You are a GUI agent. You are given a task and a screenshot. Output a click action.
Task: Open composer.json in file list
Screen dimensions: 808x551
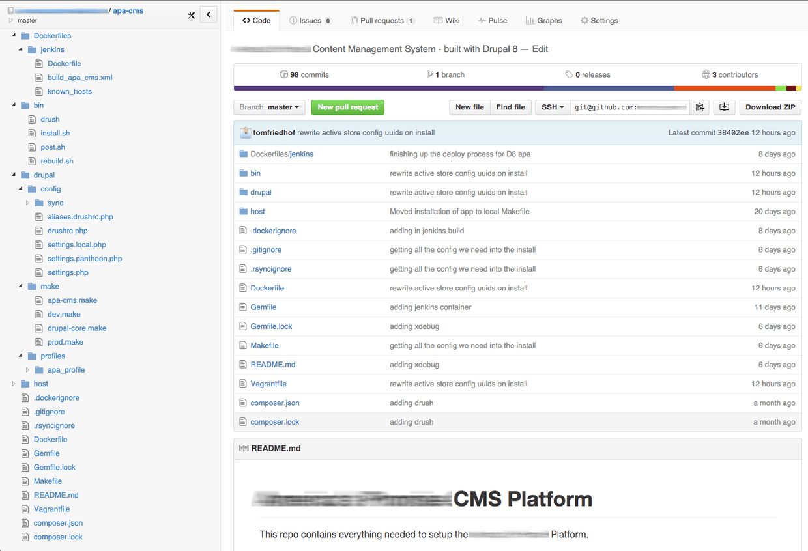tap(275, 403)
